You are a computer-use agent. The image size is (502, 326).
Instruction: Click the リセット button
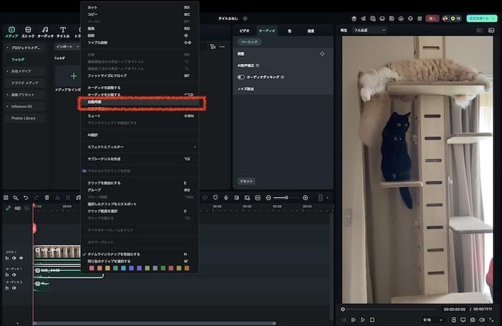246,181
